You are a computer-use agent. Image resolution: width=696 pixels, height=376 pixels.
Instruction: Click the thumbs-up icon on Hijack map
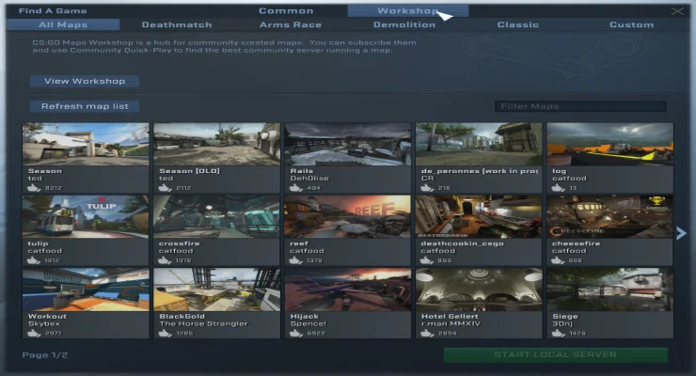pyautogui.click(x=296, y=333)
